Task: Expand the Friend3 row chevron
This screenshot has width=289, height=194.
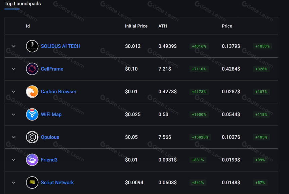Action: point(13,160)
